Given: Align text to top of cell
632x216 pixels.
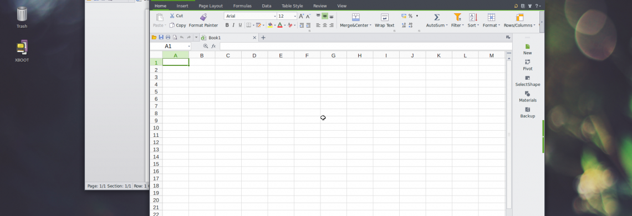Looking at the screenshot, I should [x=318, y=16].
